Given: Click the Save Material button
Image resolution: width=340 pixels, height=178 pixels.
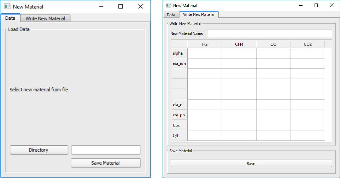Looking at the screenshot, I should (106, 163).
